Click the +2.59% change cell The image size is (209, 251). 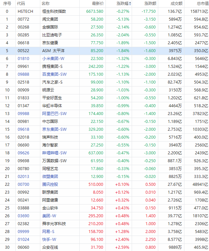click(122, 247)
